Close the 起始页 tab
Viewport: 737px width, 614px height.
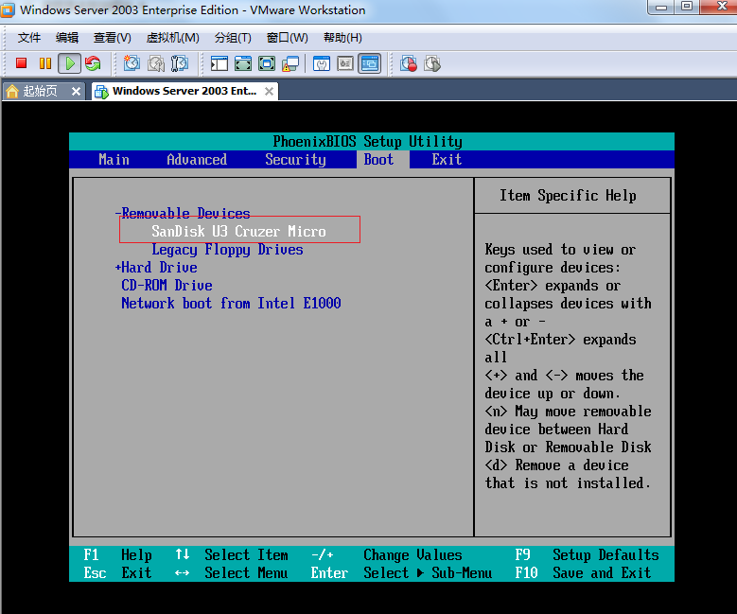[76, 91]
